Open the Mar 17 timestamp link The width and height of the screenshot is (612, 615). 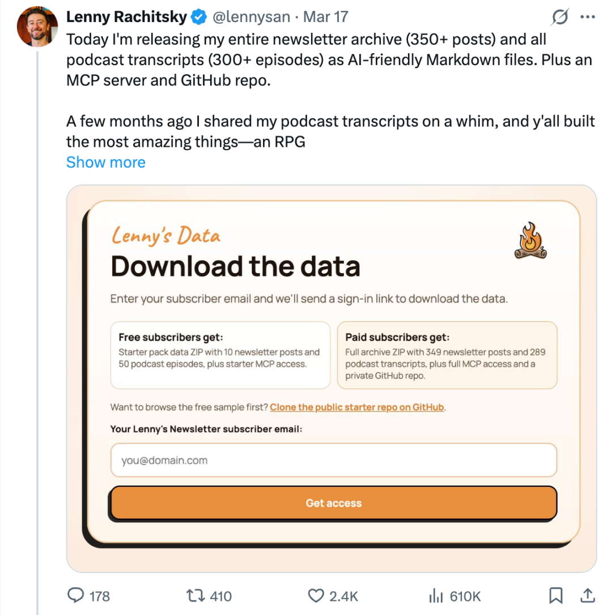tap(326, 18)
